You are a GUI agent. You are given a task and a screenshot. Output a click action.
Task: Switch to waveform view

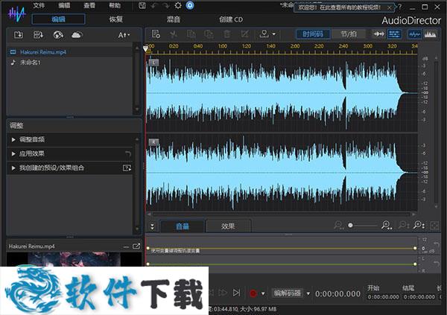pyautogui.click(x=414, y=34)
